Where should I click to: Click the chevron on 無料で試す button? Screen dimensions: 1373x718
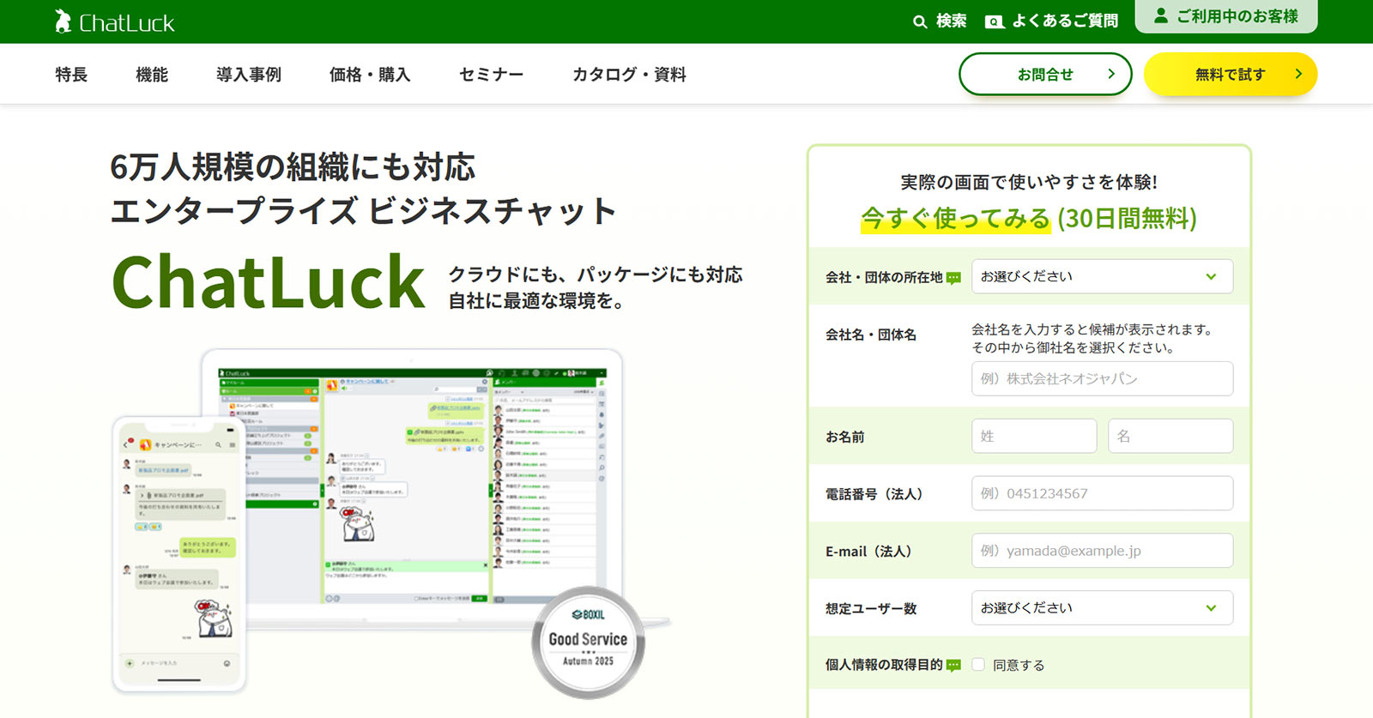pos(1298,74)
